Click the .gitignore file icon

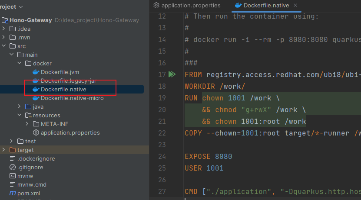(13, 167)
